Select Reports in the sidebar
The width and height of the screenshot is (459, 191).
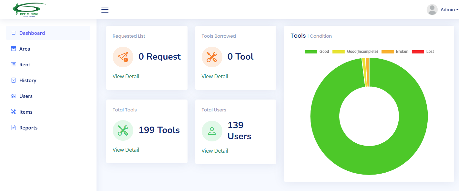pos(28,128)
